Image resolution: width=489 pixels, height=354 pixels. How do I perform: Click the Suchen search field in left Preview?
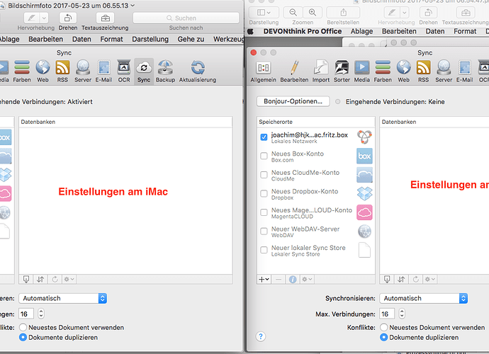click(x=186, y=18)
